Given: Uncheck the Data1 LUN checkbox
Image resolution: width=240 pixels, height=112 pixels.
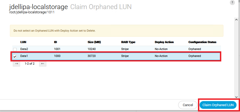Looking at the screenshot, I should click(15, 56).
